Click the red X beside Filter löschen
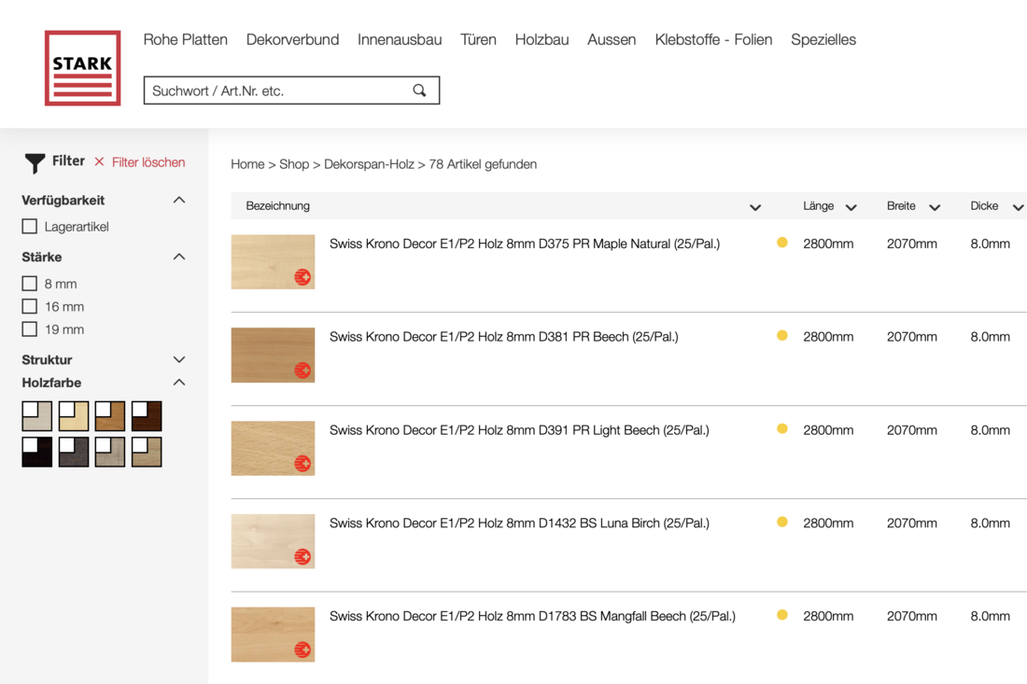1027x684 pixels. (x=99, y=161)
